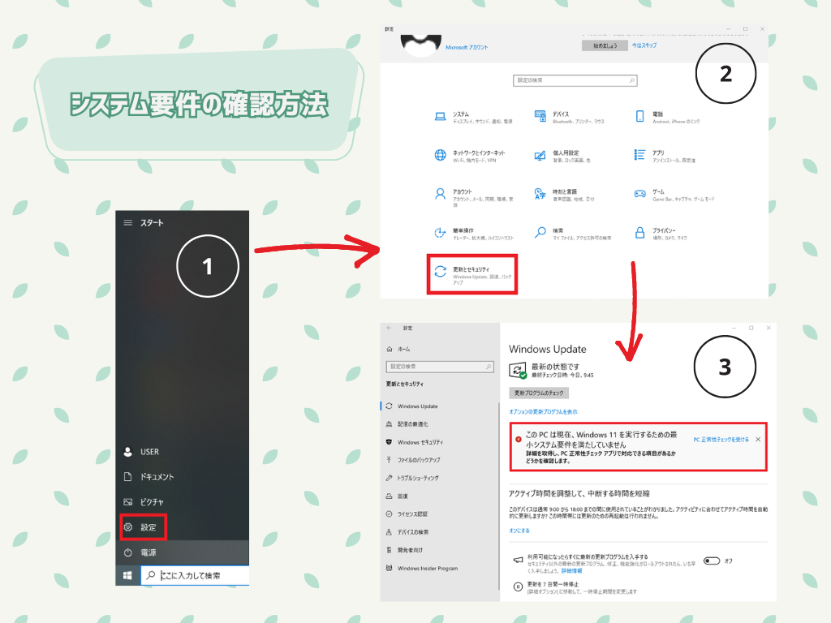
Task: Click back arrow in Windows Update window
Action: click(390, 328)
